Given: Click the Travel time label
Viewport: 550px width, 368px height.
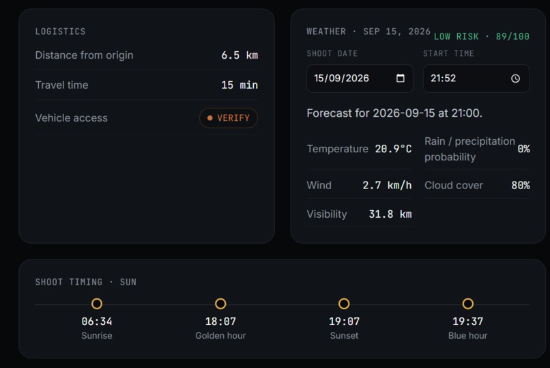Looking at the screenshot, I should [61, 85].
